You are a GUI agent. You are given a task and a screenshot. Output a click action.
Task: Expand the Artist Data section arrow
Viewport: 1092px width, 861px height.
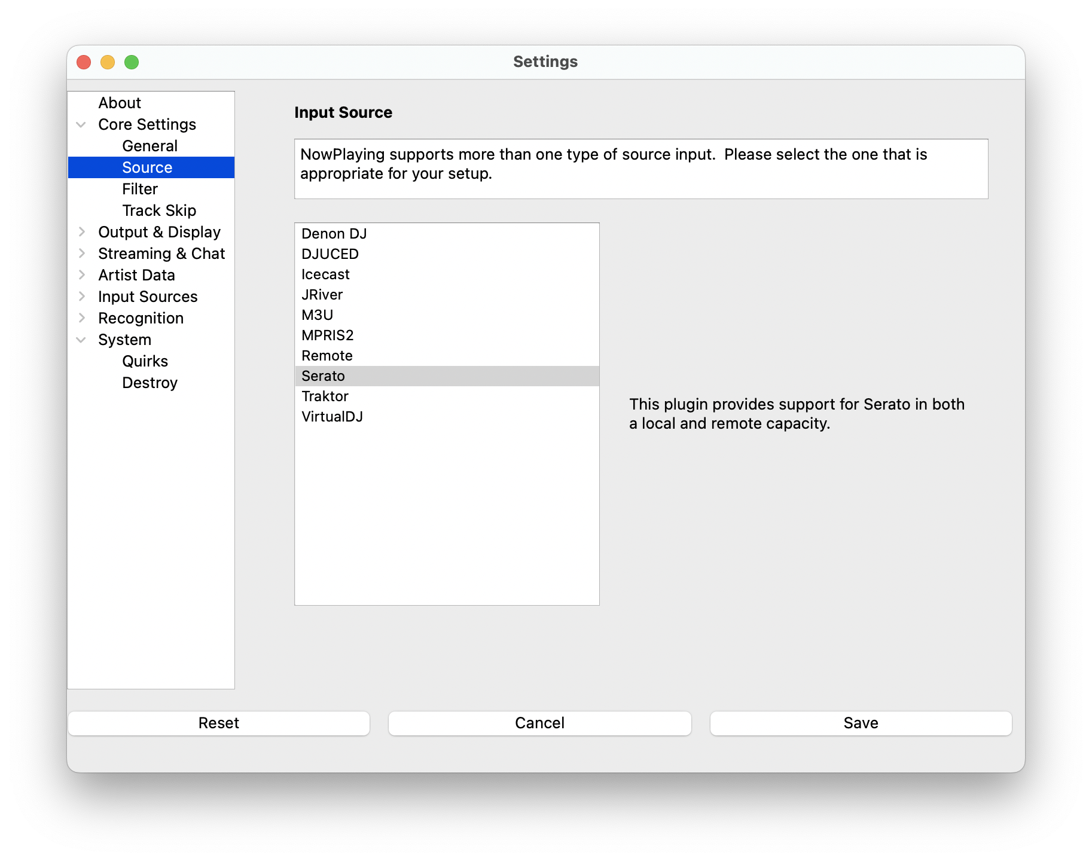tap(81, 275)
